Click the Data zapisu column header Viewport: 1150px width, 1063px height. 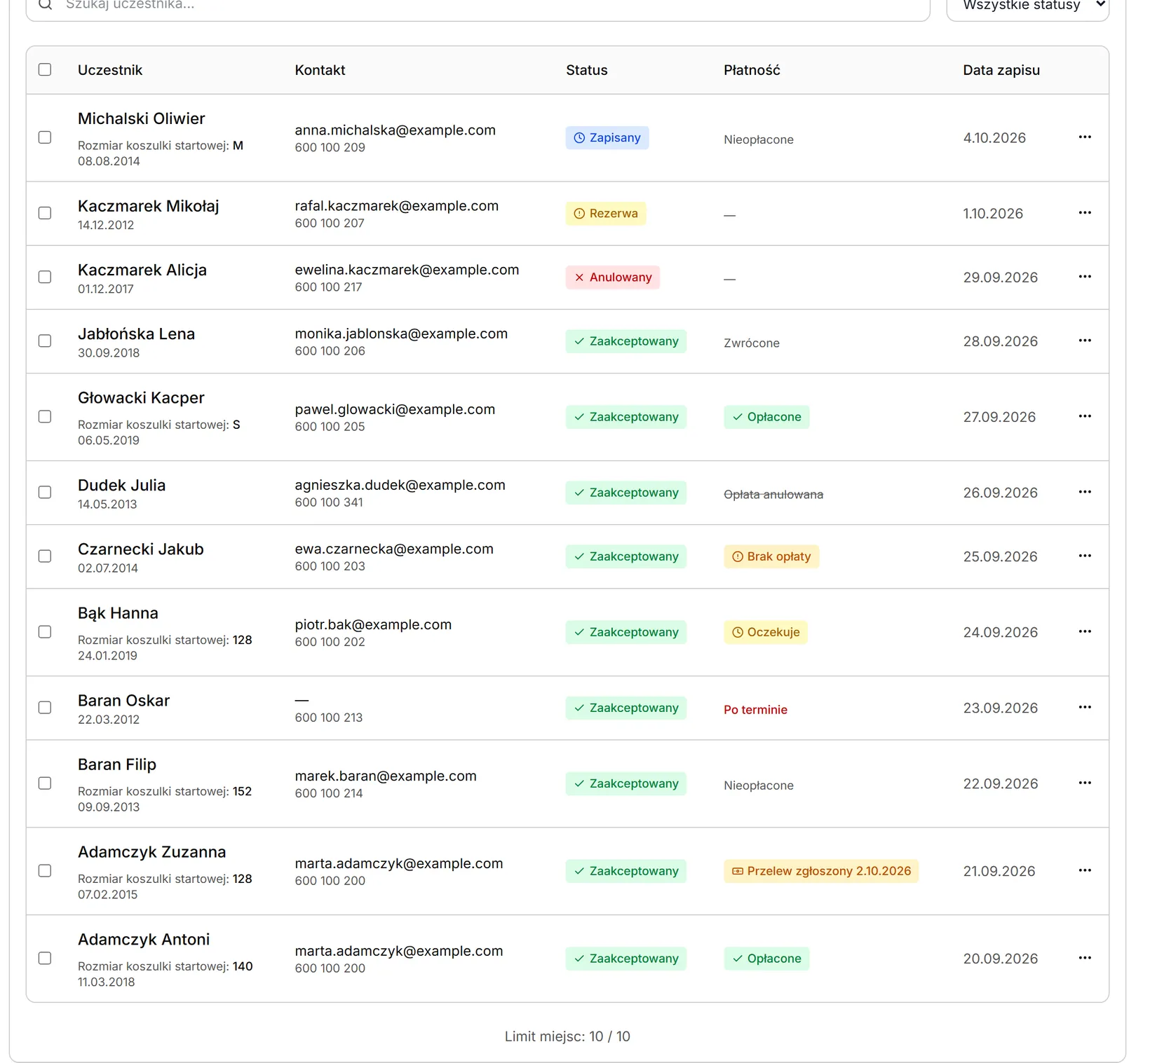click(x=1001, y=70)
